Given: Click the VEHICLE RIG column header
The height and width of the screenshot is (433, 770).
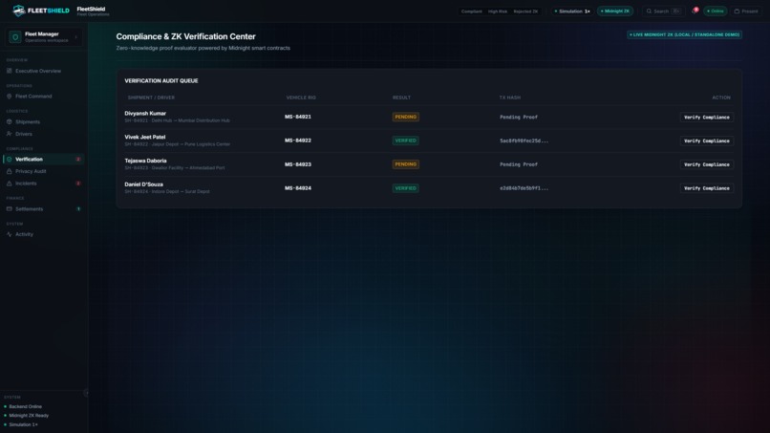Looking at the screenshot, I should coord(301,97).
